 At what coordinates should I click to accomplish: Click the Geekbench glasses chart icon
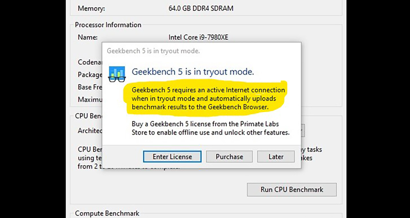[x=117, y=74]
